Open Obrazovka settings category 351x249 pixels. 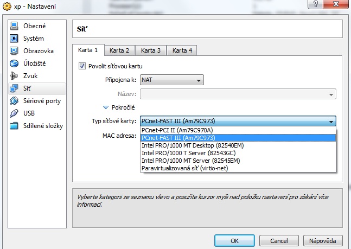pyautogui.click(x=37, y=51)
